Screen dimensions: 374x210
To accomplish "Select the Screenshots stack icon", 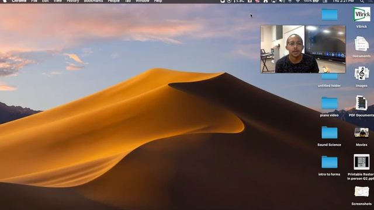I will (x=362, y=192).
